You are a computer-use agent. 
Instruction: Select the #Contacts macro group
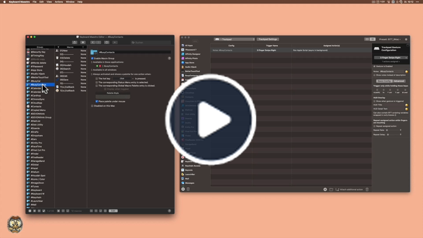click(x=36, y=107)
